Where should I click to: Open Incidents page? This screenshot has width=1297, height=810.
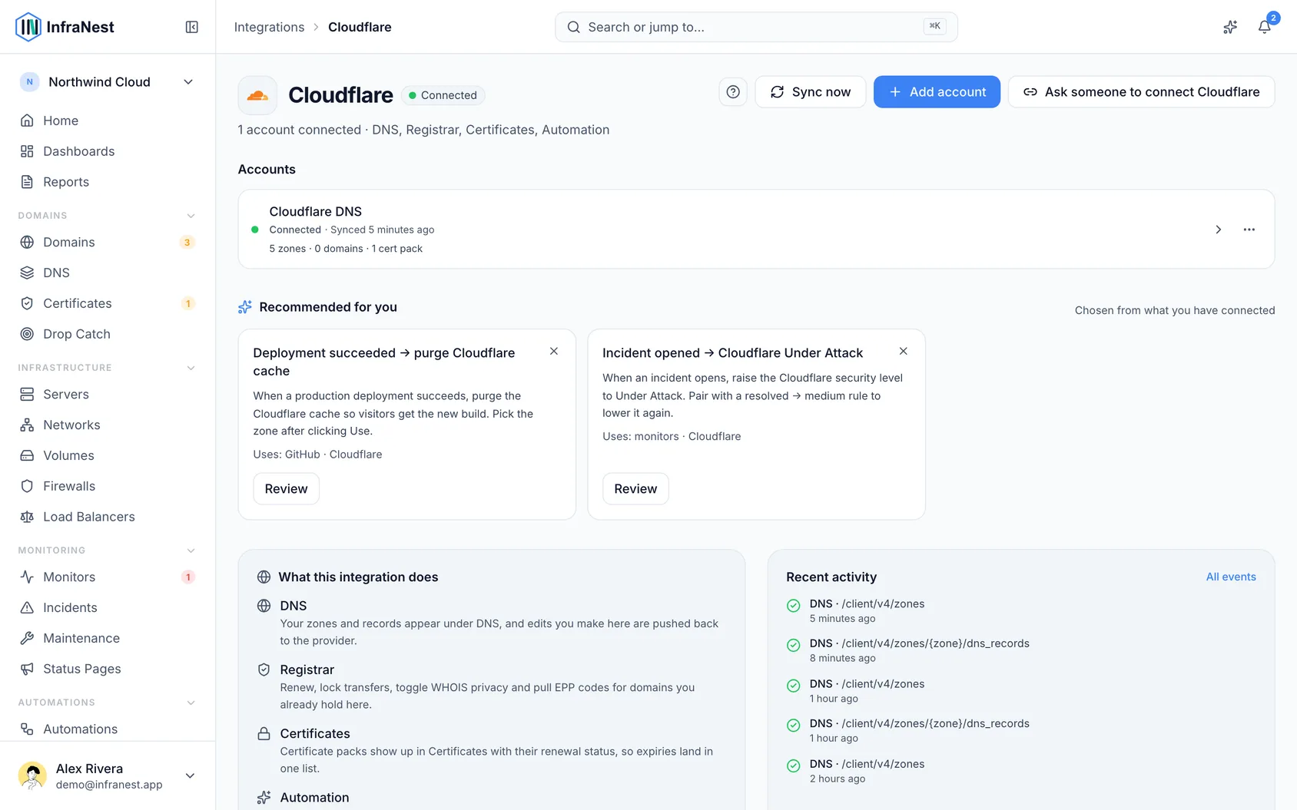108,607
